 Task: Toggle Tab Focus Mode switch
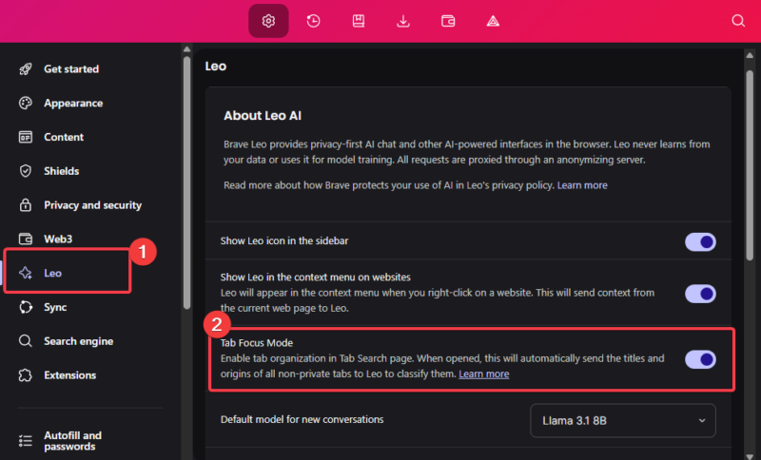[700, 359]
